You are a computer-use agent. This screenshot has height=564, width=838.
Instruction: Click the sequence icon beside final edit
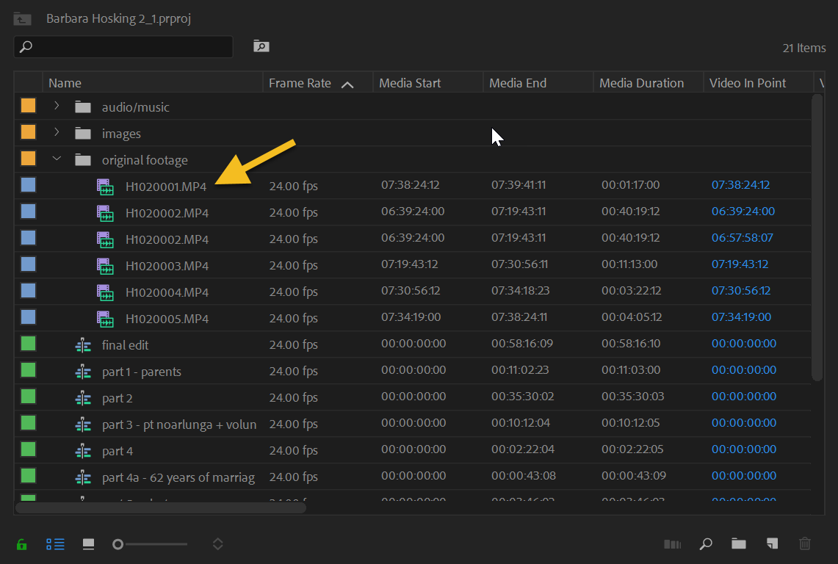click(x=83, y=344)
